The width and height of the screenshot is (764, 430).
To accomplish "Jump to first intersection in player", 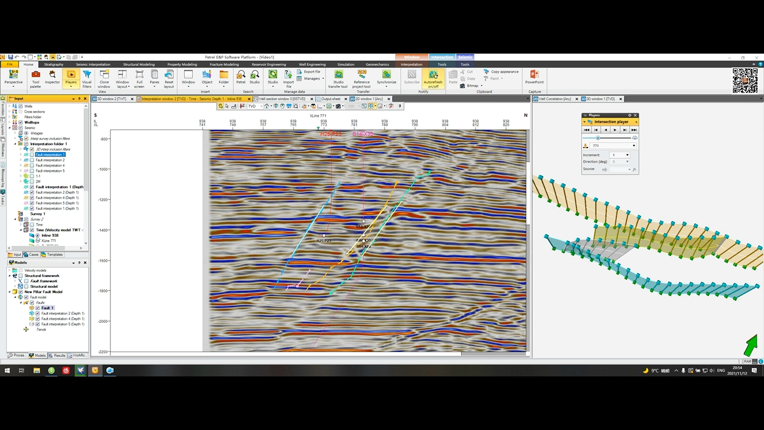I will click(x=587, y=130).
